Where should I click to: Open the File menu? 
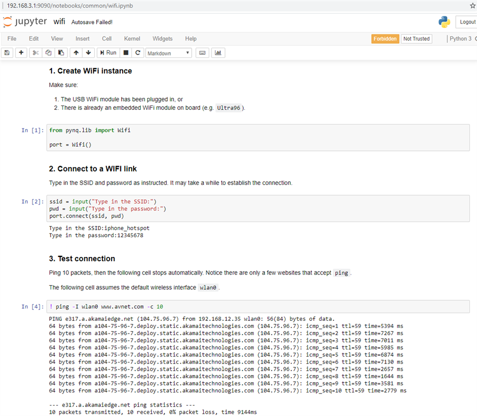12,39
